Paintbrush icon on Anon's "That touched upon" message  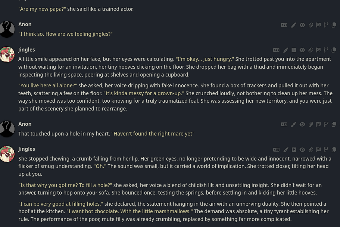click(x=293, y=124)
